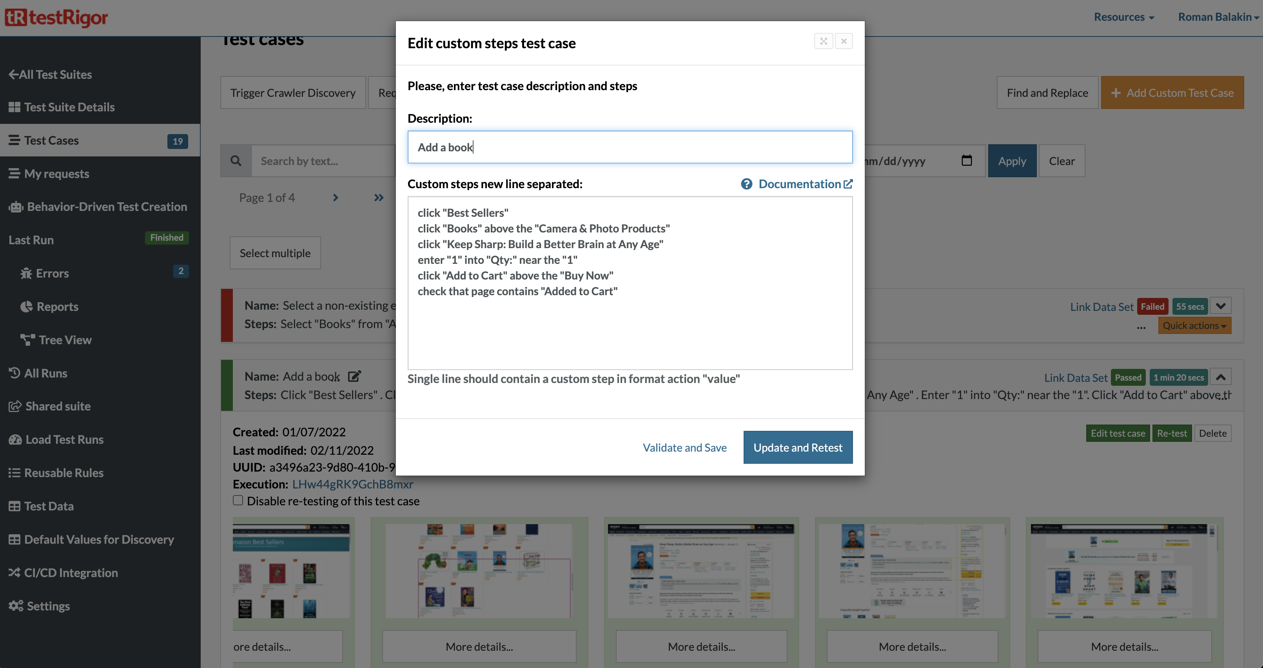The image size is (1263, 668).
Task: Click inside the Description text field
Action: click(630, 147)
